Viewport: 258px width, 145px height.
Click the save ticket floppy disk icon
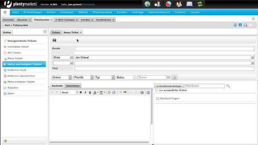(54, 40)
